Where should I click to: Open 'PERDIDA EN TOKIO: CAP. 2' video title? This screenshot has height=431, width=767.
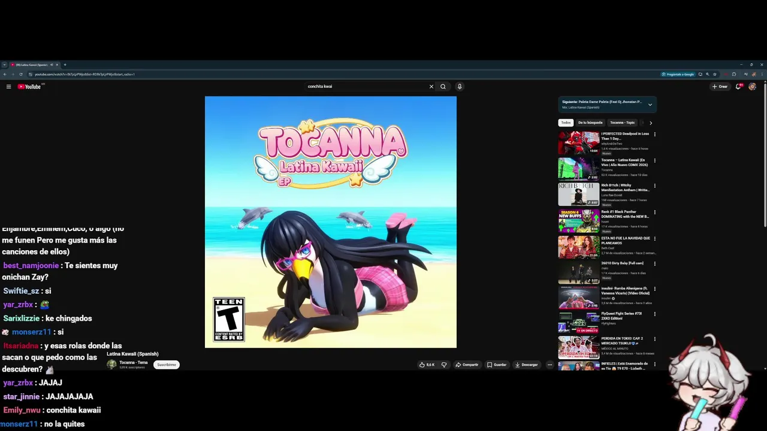622,341
